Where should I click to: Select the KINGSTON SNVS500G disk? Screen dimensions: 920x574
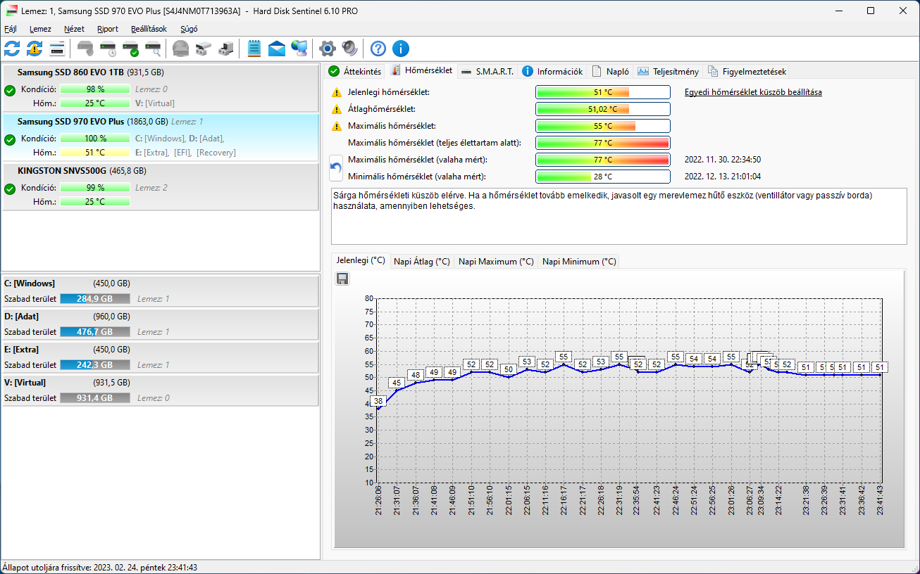(161, 186)
